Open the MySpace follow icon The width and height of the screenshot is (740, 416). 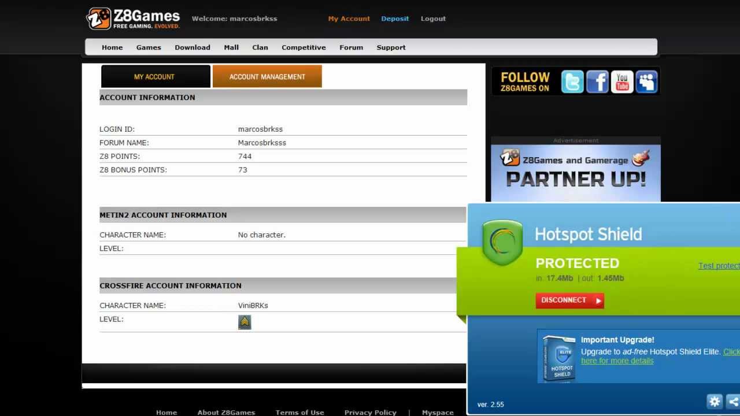(647, 81)
